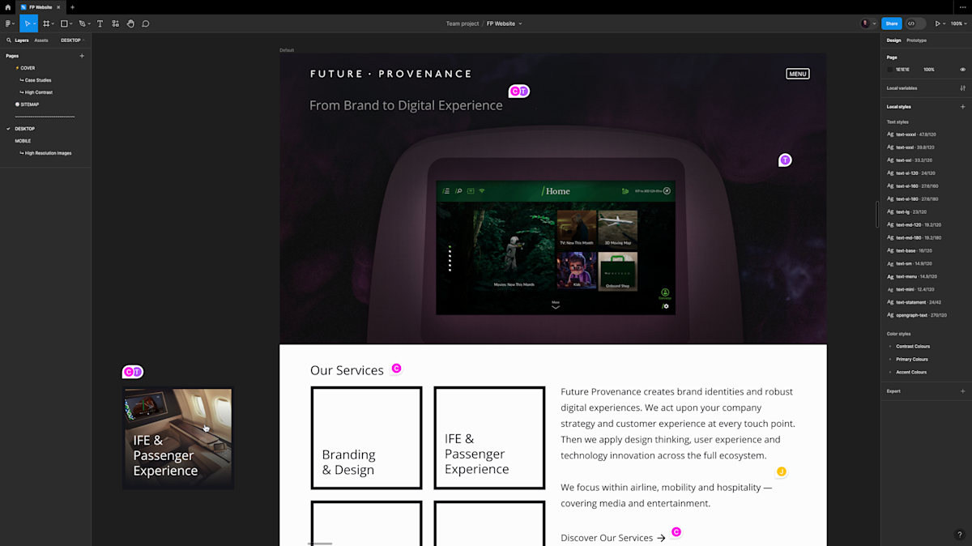Image resolution: width=972 pixels, height=546 pixels.
Task: Click the Share button
Action: pos(891,23)
